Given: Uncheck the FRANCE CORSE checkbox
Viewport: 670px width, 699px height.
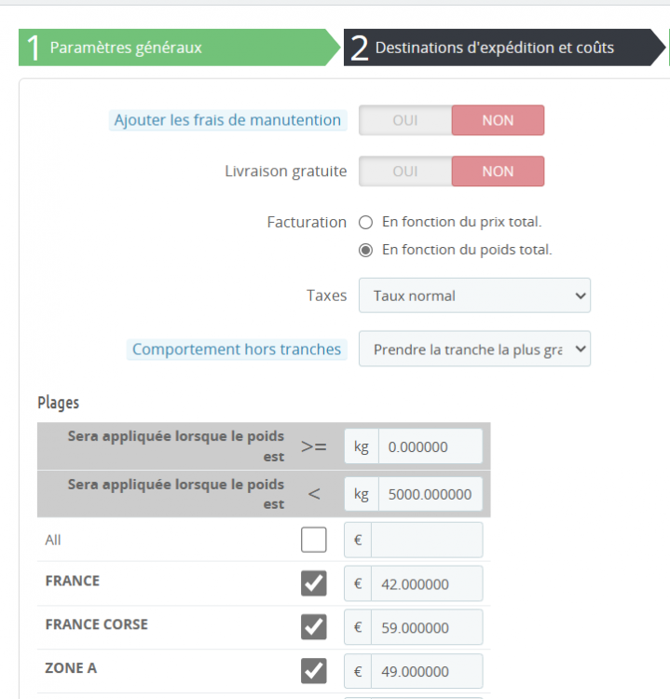Looking at the screenshot, I should pos(314,627).
